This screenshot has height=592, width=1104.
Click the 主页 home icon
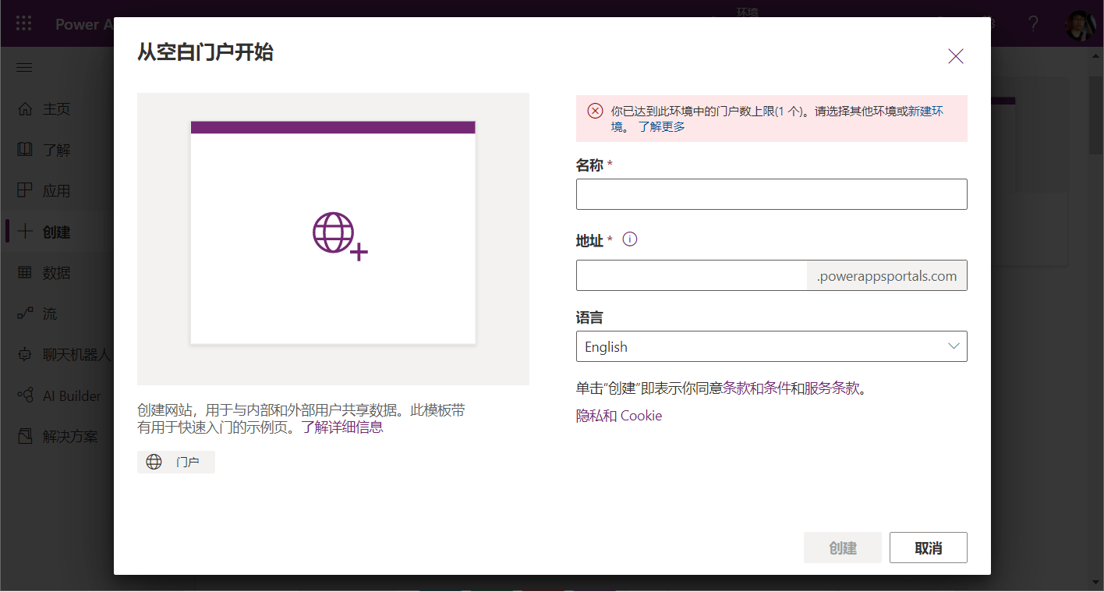pos(25,109)
